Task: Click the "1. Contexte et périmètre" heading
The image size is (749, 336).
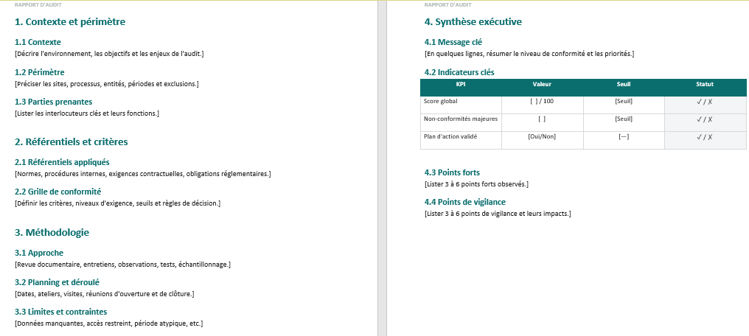Action: click(x=70, y=22)
